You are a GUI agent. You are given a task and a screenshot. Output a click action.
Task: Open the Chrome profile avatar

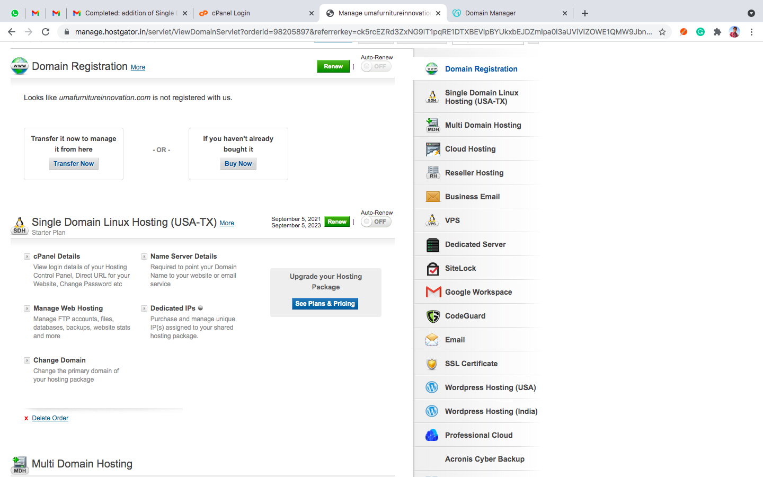[x=734, y=32]
